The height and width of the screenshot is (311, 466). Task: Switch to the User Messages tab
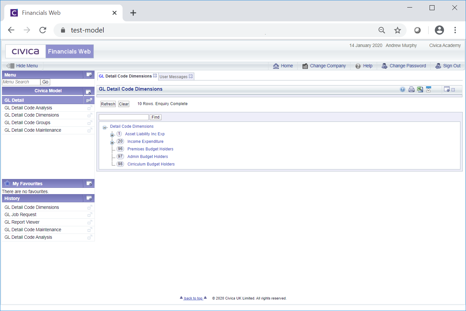coord(174,77)
